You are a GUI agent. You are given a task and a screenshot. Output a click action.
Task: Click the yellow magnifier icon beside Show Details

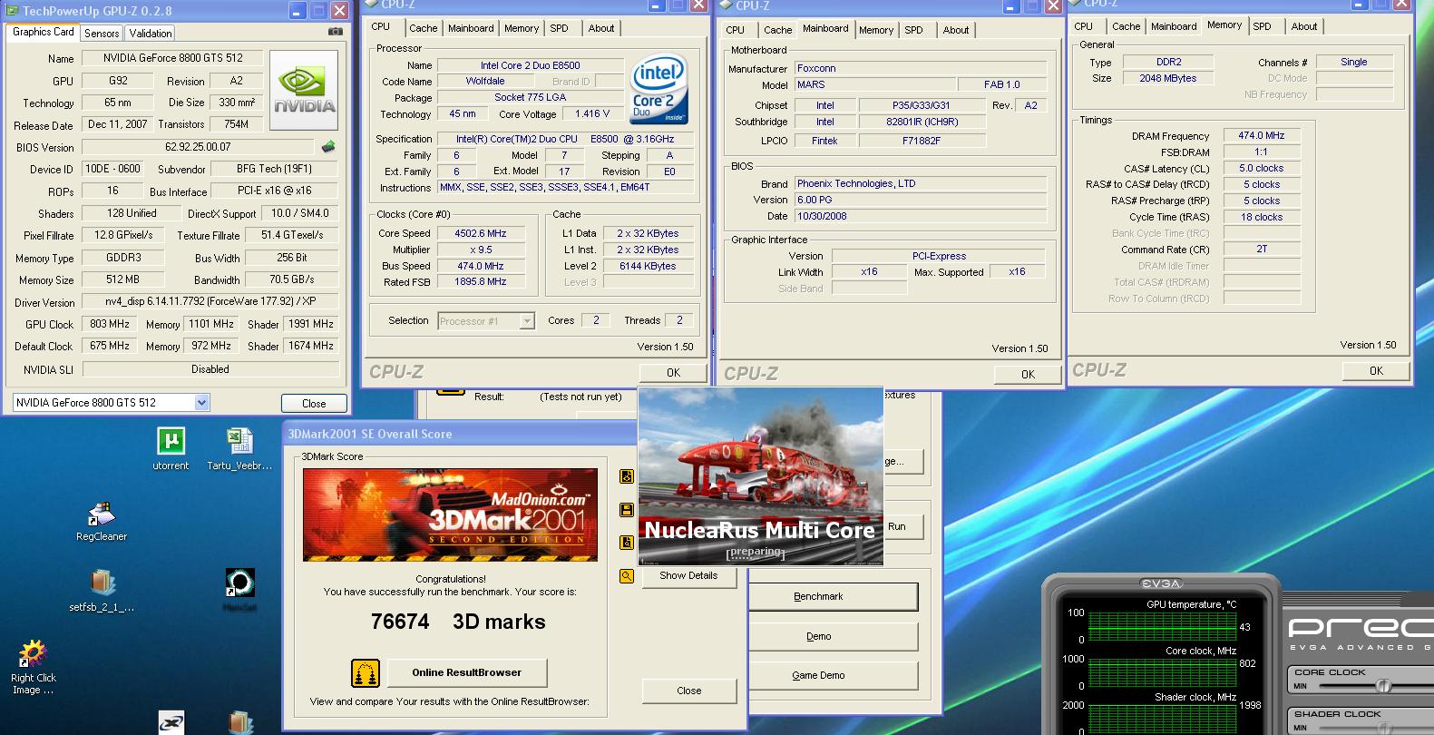click(626, 575)
